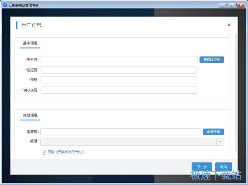Click the 获取验证码 button
Screen dimensions: 248x185
[212, 60]
